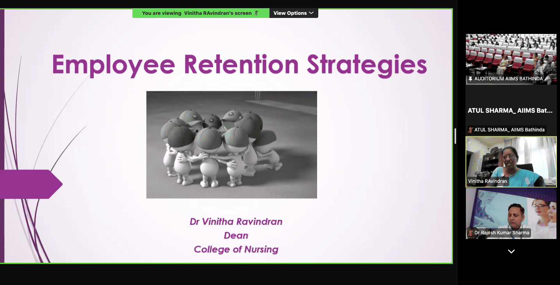Viewport: 560px width, 285px height.
Task: Select the Vinitha RAvindran video tile
Action: pyautogui.click(x=511, y=162)
